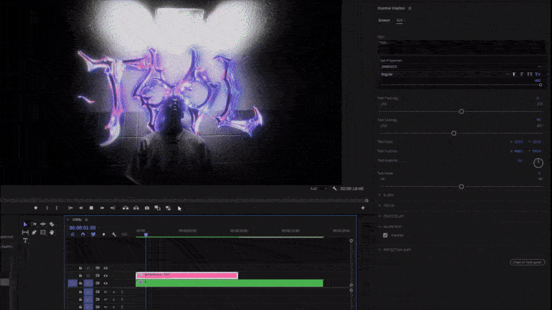Toggle eye visibility of the pink clip's track
552x310 pixels.
click(x=105, y=275)
